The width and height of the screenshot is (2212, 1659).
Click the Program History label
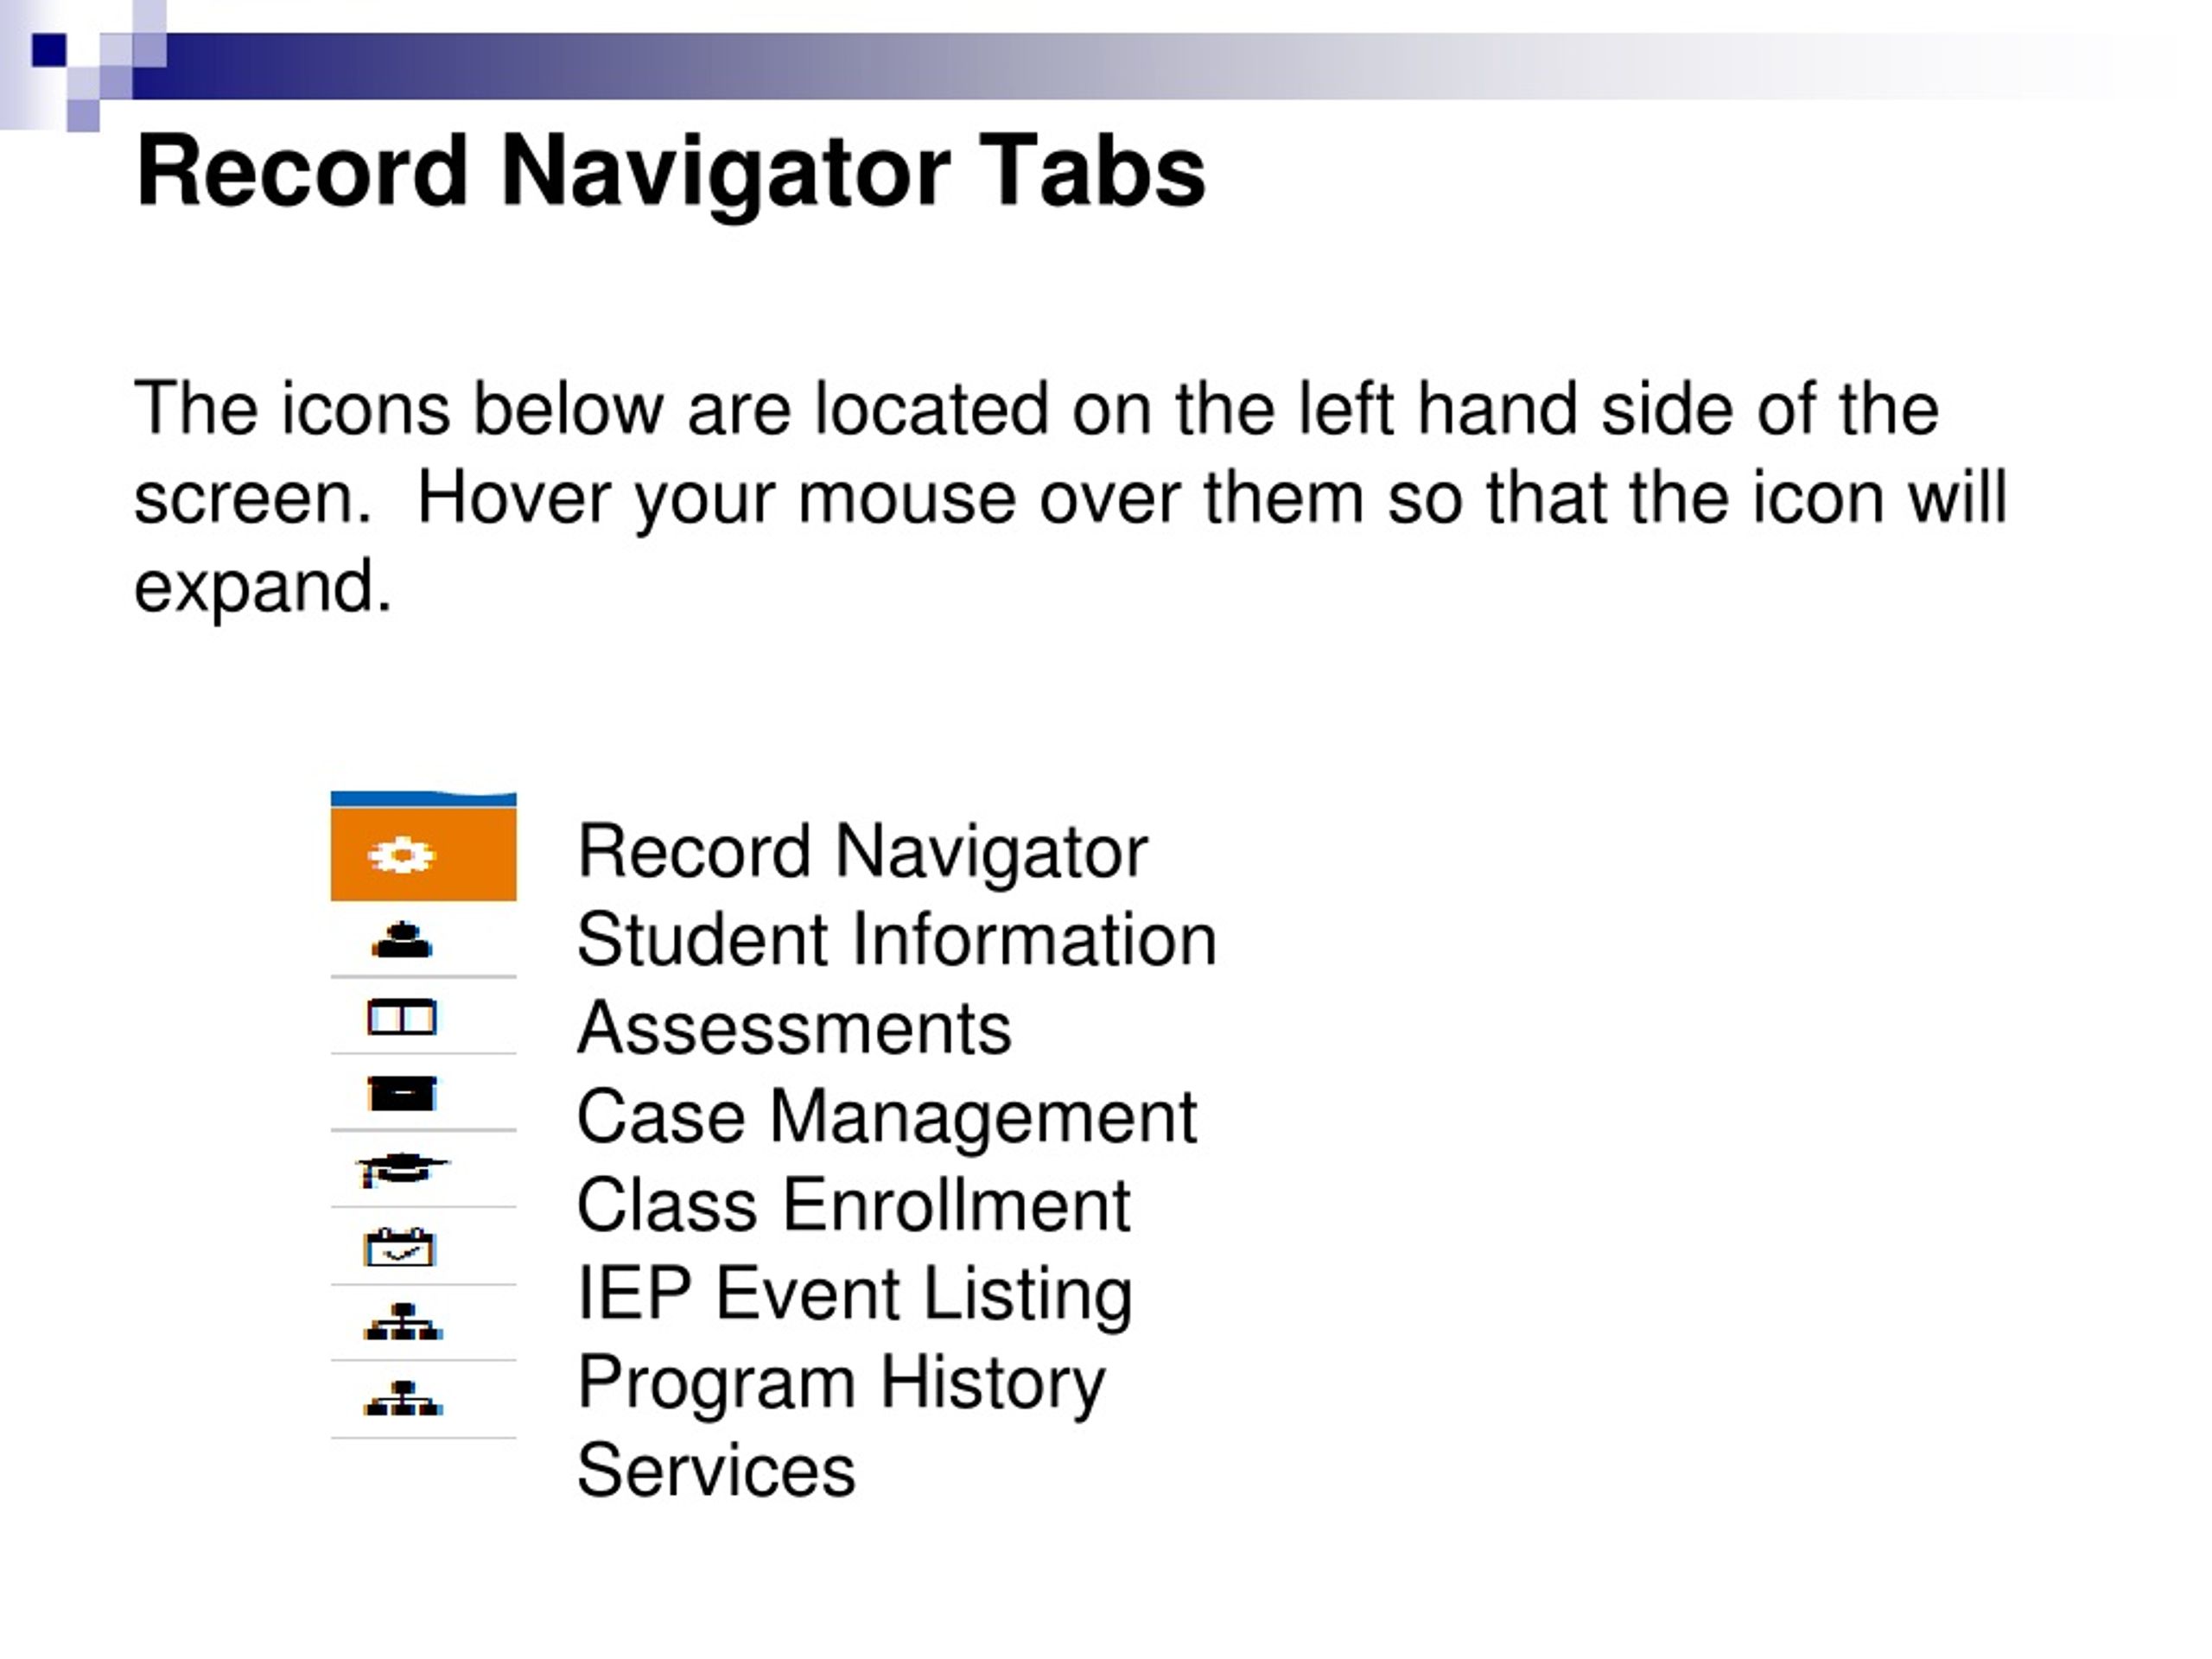coord(841,1385)
